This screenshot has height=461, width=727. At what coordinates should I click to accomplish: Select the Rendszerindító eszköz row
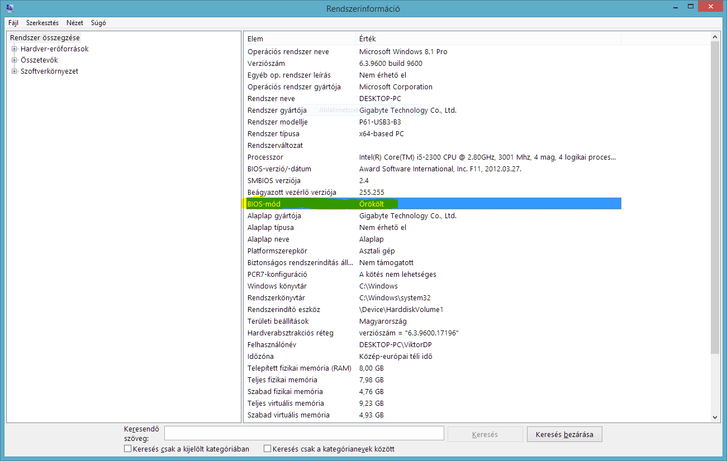pos(433,309)
